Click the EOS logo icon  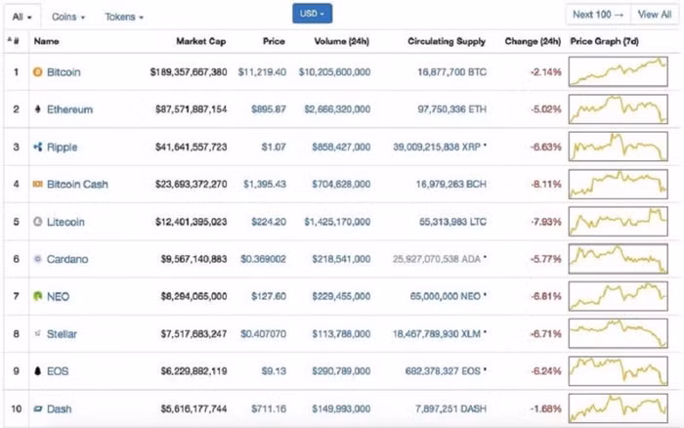(x=38, y=371)
